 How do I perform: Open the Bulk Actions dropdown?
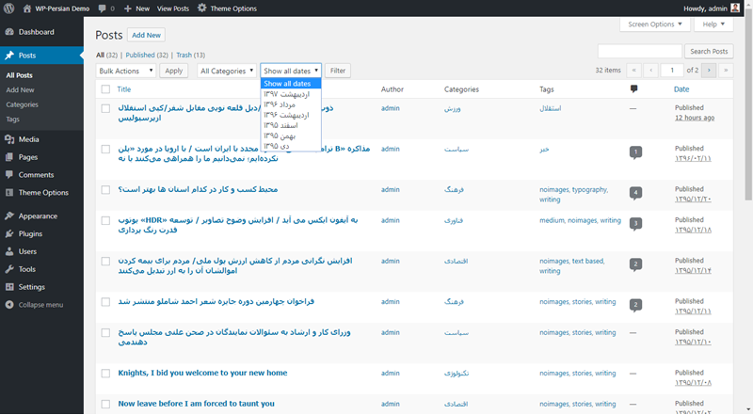[x=125, y=71]
